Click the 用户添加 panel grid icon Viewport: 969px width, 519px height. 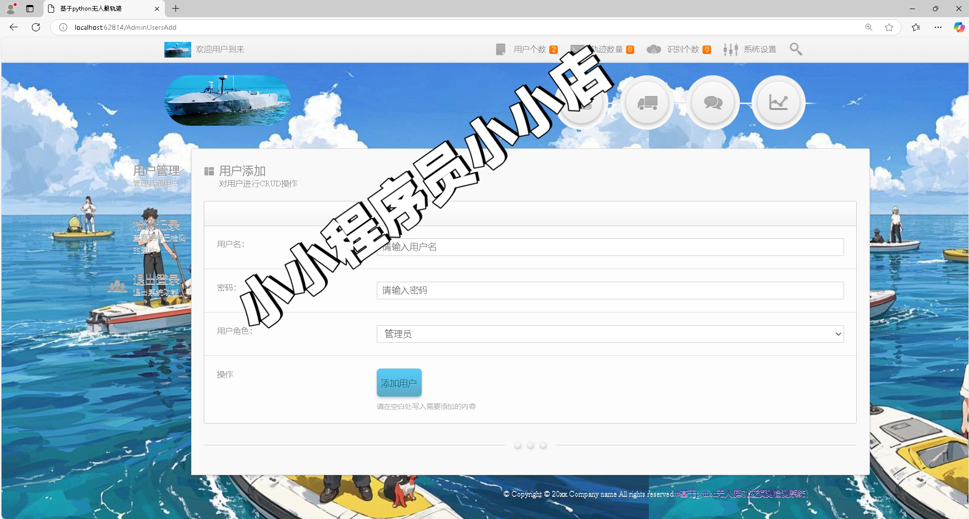(x=209, y=171)
